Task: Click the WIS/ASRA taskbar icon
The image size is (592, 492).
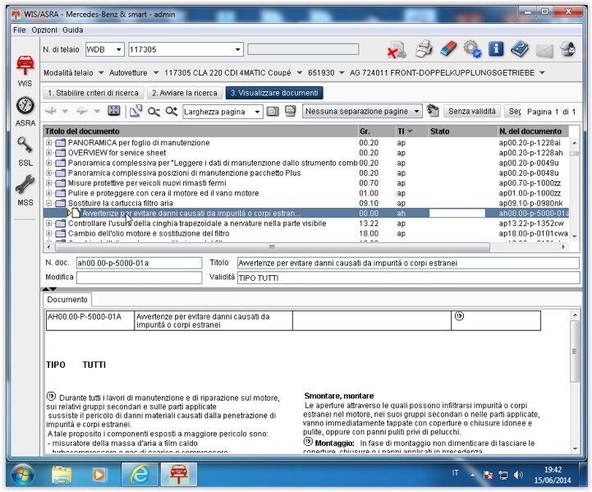Action: coord(179,474)
